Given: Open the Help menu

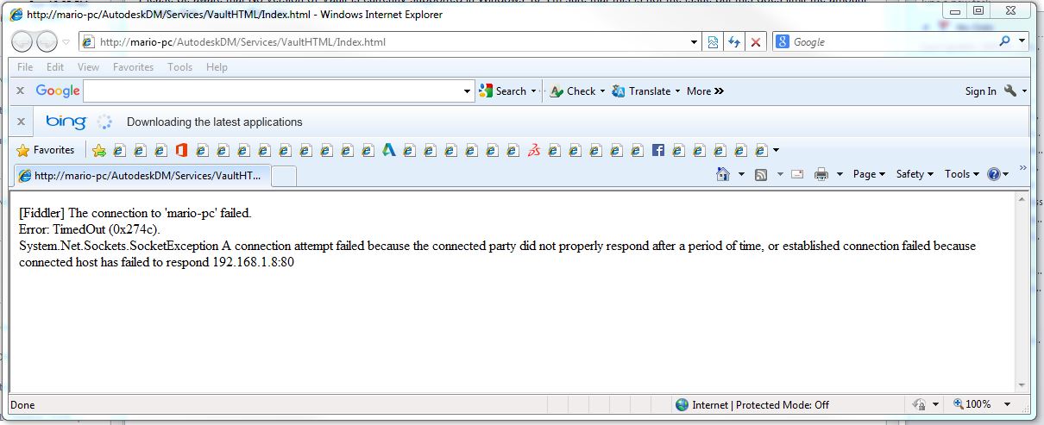Looking at the screenshot, I should (x=217, y=66).
